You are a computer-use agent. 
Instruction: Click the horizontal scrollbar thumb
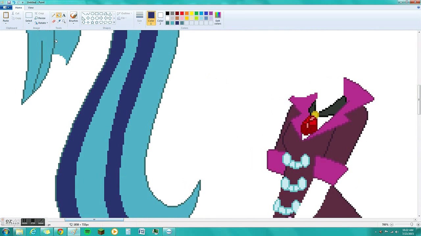94,220
